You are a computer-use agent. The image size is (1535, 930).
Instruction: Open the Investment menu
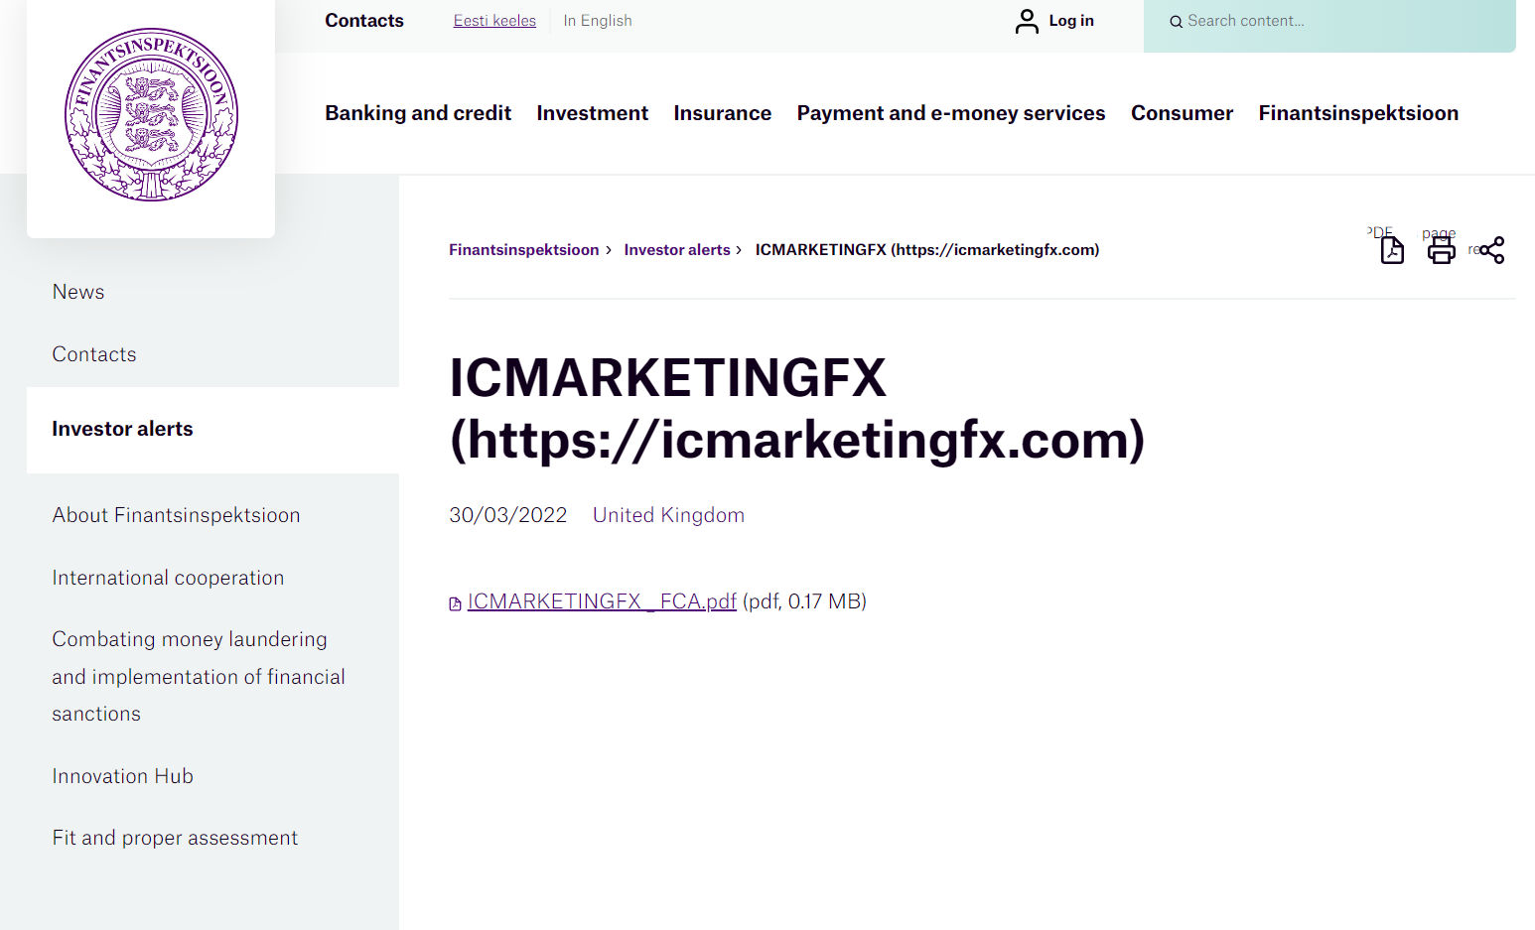(592, 113)
